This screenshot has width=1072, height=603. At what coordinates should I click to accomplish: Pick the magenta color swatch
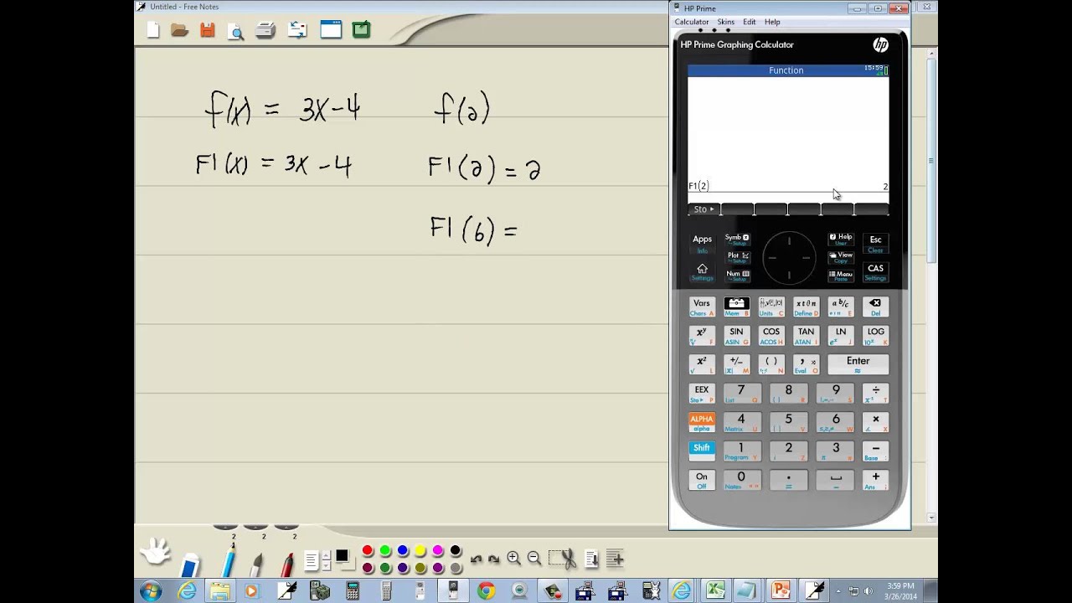[438, 550]
